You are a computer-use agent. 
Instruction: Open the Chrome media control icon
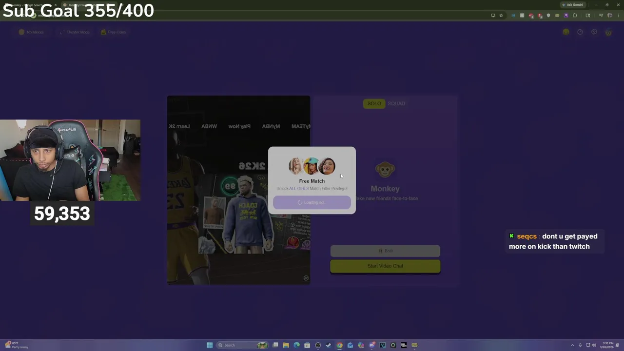[601, 16]
